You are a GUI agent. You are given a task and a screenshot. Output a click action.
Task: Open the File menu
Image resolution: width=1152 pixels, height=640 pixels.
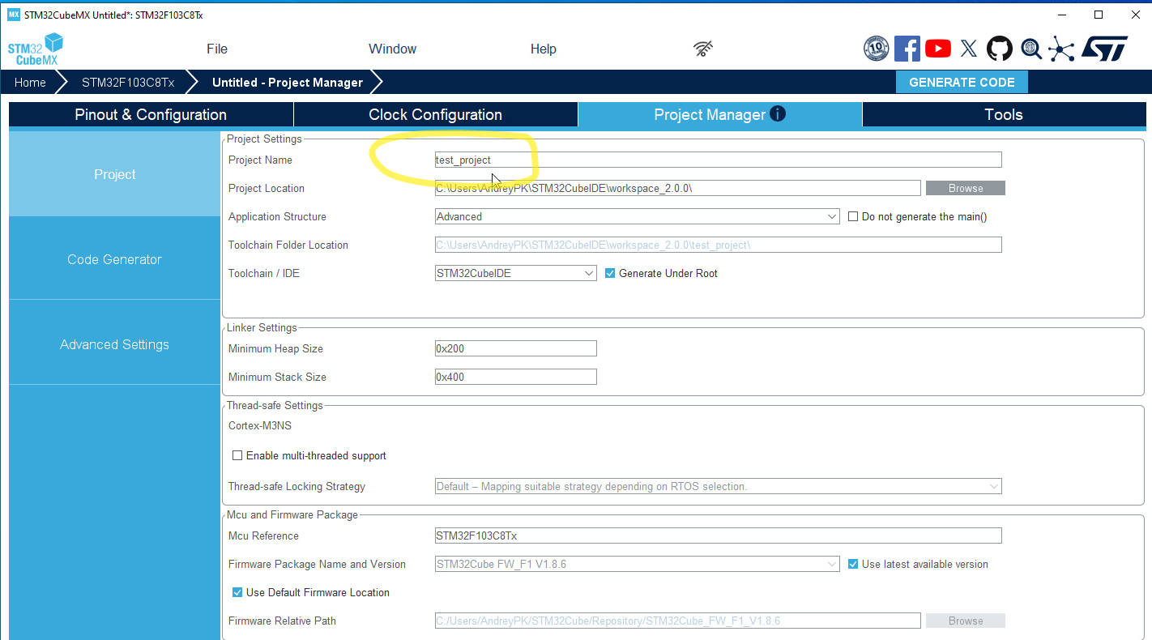[217, 49]
